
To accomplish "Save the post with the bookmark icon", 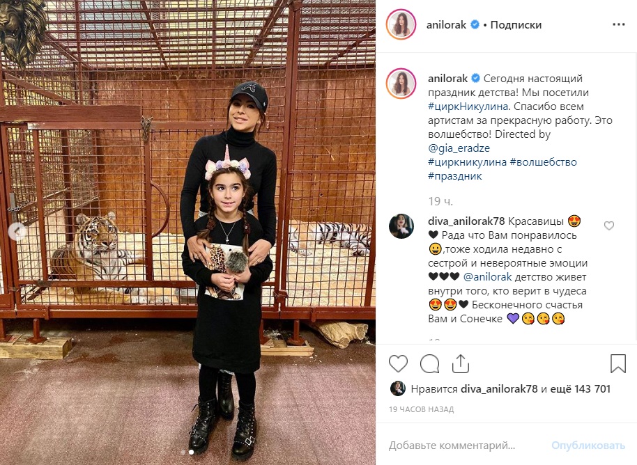I will pos(618,363).
